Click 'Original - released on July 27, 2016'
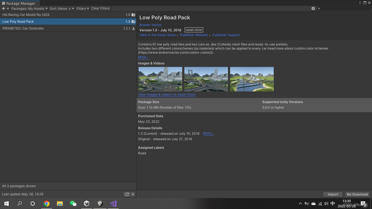 coord(165,139)
